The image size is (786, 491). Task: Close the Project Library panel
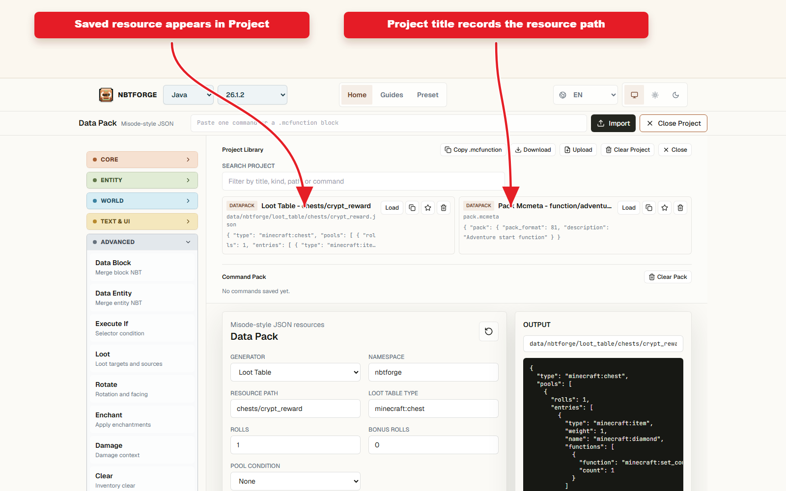coord(675,150)
